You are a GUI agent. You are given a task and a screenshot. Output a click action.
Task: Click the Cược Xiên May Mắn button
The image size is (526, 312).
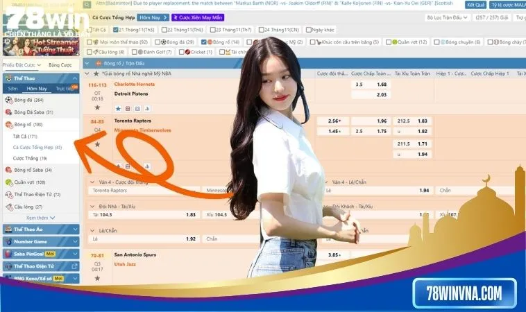pyautogui.click(x=198, y=17)
